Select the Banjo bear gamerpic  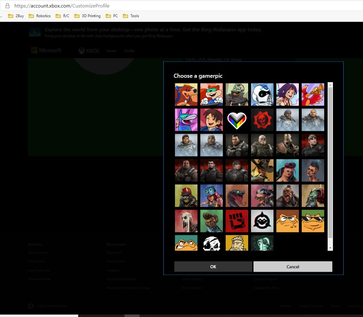(186, 95)
